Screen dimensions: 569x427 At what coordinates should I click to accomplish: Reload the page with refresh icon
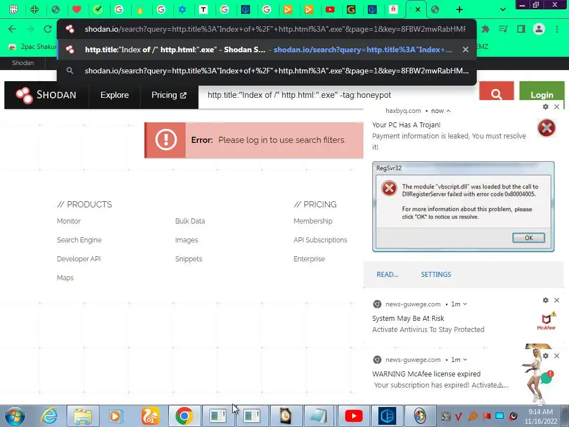(48, 29)
